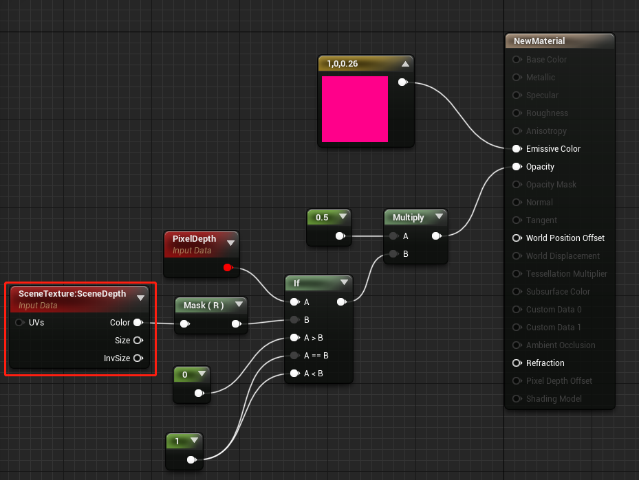Click the Emissive Color input pin on NewMaterial
Screen dimensions: 639x480
pos(516,148)
